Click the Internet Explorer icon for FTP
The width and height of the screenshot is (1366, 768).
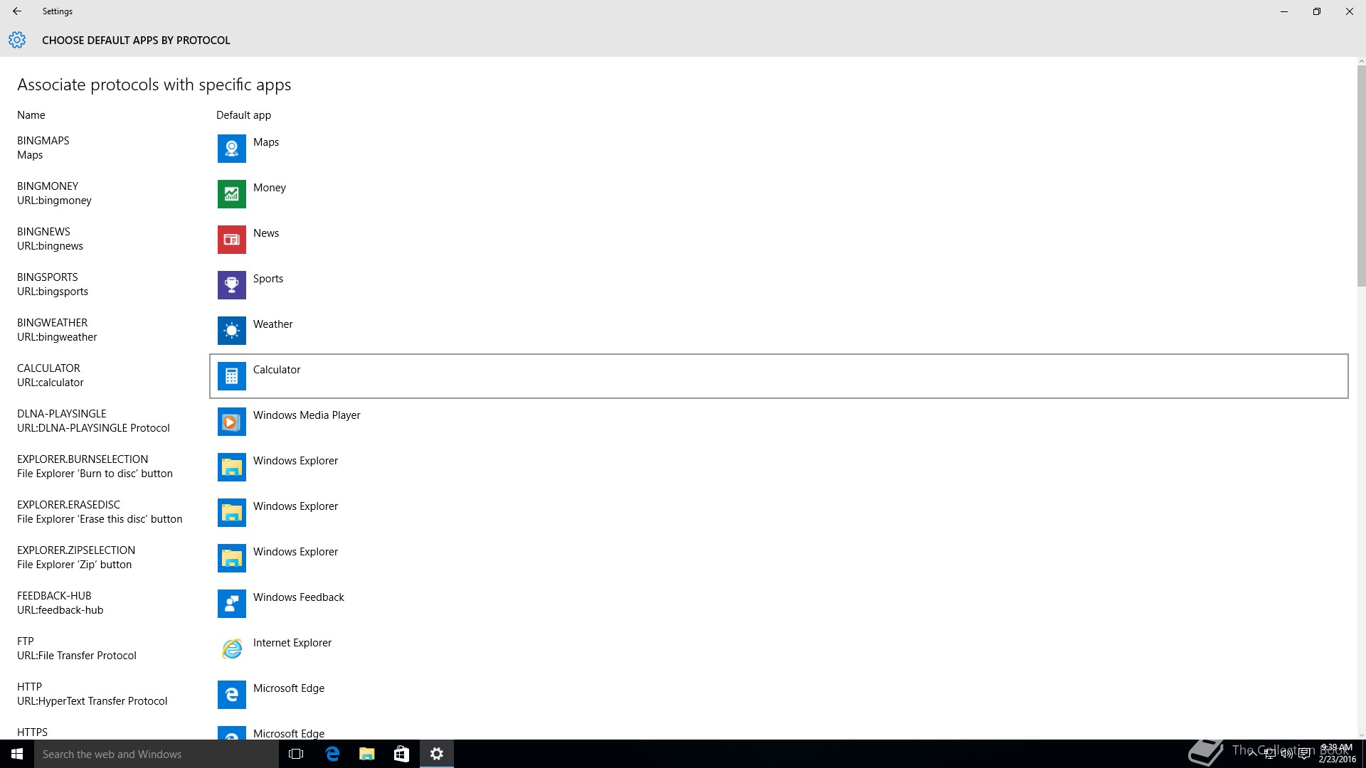[231, 649]
